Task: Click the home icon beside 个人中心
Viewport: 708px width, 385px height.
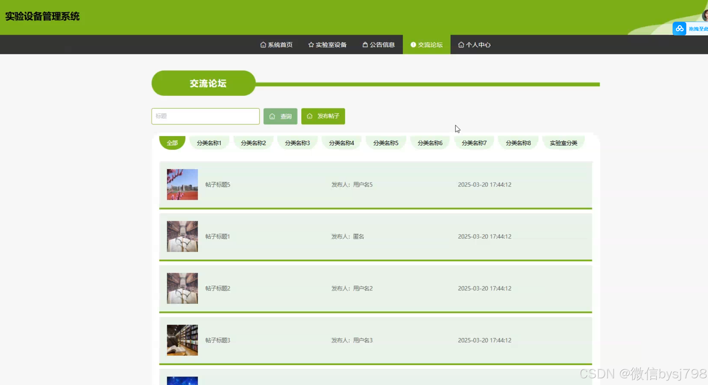Action: (x=461, y=45)
